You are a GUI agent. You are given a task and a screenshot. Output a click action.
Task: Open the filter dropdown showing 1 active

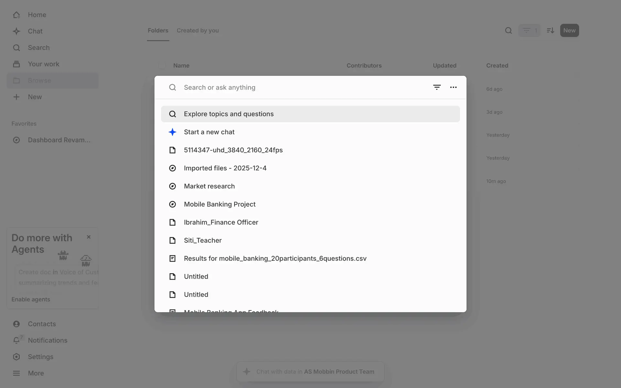point(529,30)
